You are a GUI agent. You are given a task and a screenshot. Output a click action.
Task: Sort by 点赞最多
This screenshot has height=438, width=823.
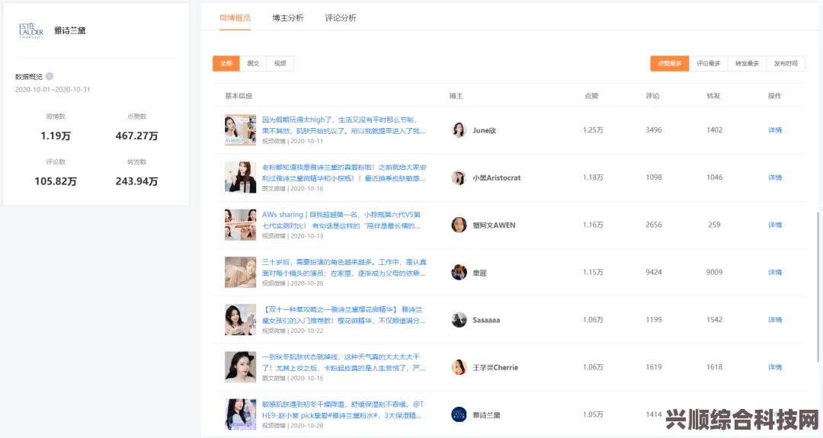670,63
